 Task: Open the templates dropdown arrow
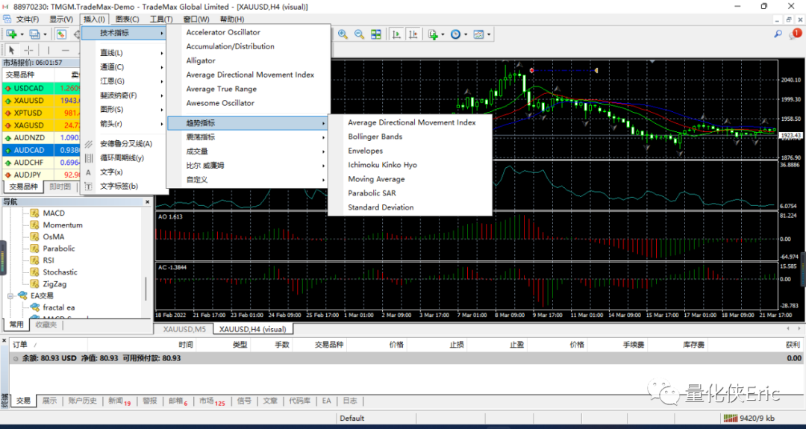[488, 34]
